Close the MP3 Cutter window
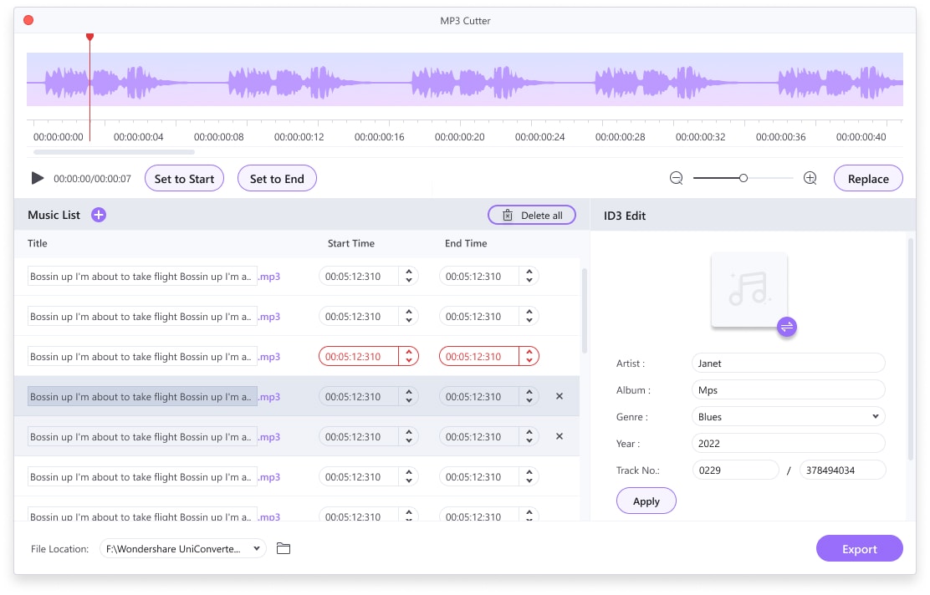The image size is (930, 595). (28, 20)
